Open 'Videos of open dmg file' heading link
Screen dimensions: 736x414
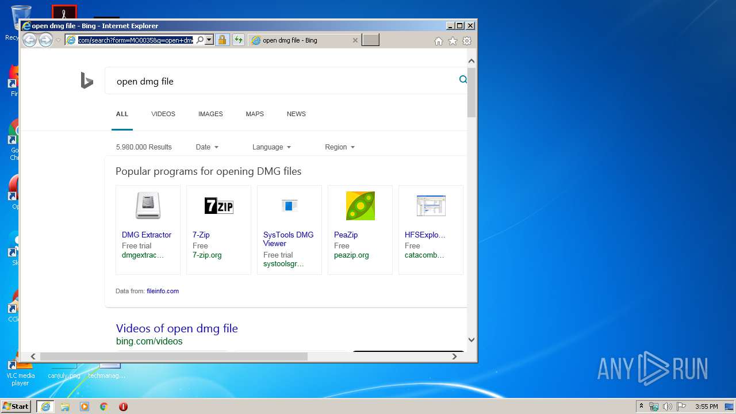point(177,328)
